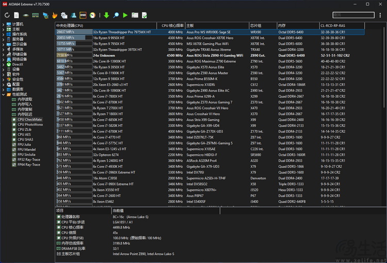Screen dimensions: 387x263
Task: Click the blue user silhouettes toolbar icon
Action: 74,15
